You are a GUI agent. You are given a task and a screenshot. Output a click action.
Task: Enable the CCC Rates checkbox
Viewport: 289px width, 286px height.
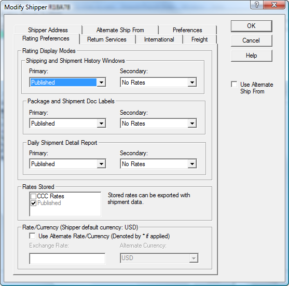[x=33, y=196]
